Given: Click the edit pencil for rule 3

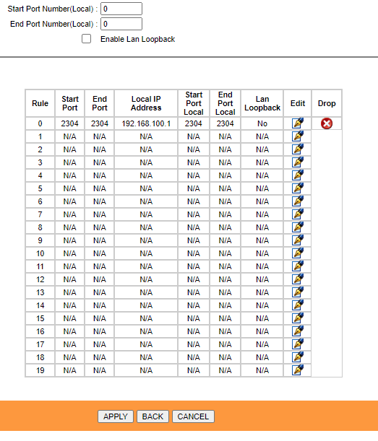Looking at the screenshot, I should pyautogui.click(x=298, y=162).
